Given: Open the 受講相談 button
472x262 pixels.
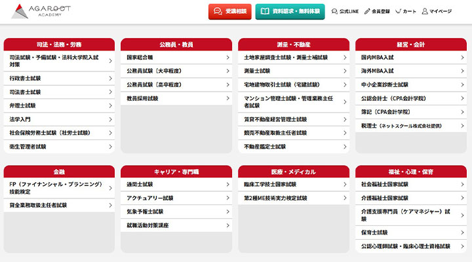Looking at the screenshot, I should click(x=230, y=11).
